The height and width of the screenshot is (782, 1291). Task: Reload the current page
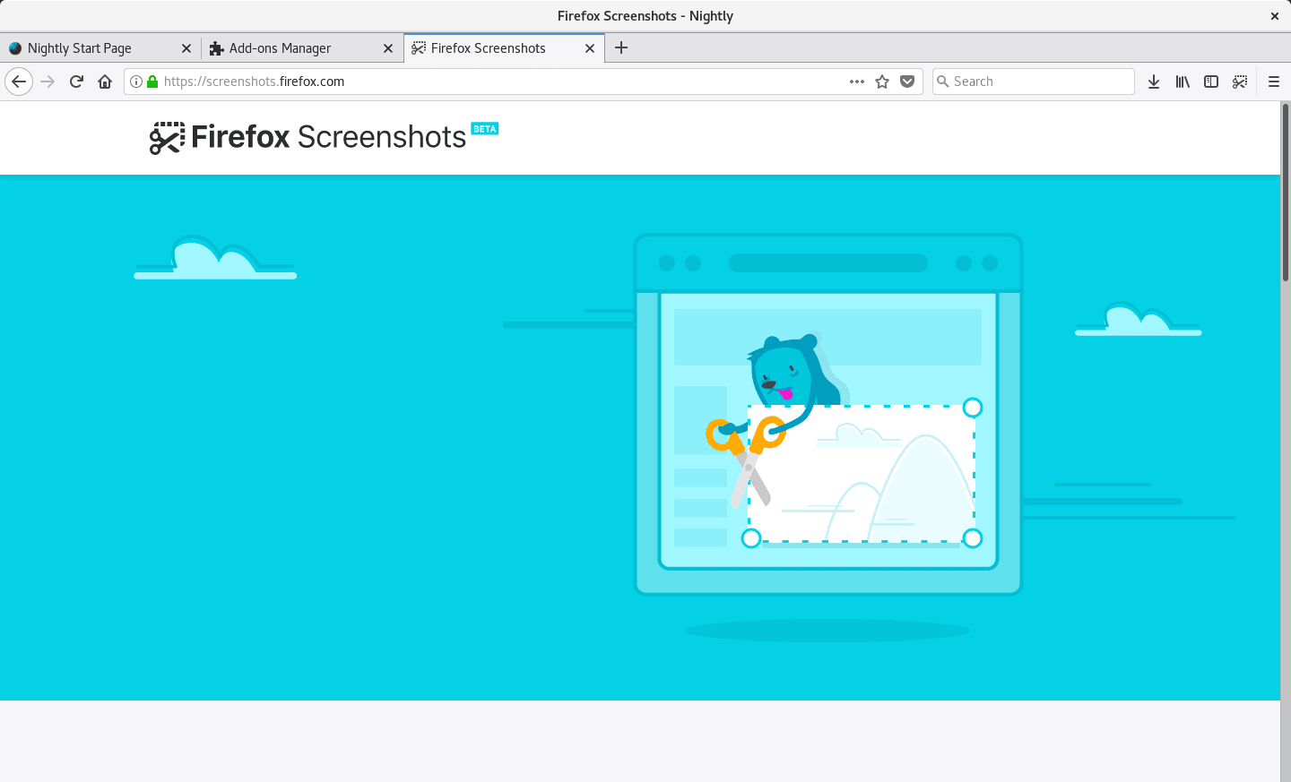[76, 82]
